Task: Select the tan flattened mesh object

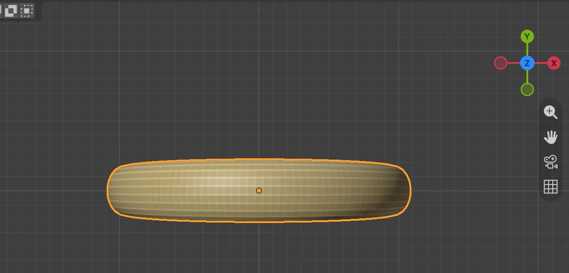Action: (x=259, y=191)
